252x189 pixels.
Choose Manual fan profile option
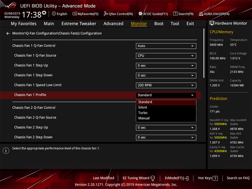point(166,118)
